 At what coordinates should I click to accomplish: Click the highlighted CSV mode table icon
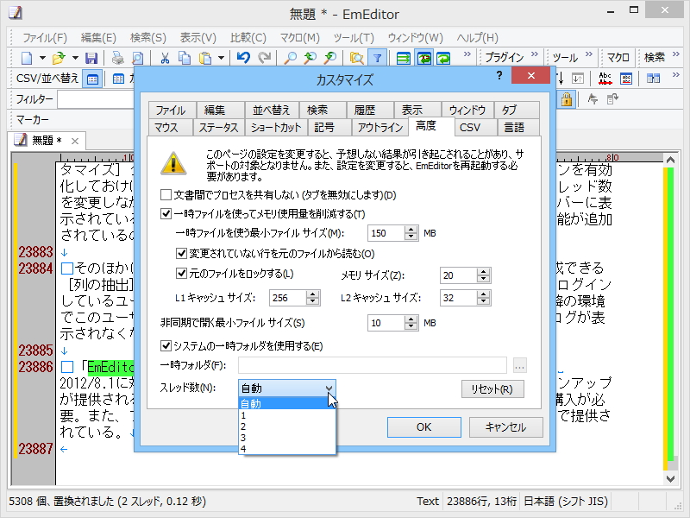click(x=92, y=79)
